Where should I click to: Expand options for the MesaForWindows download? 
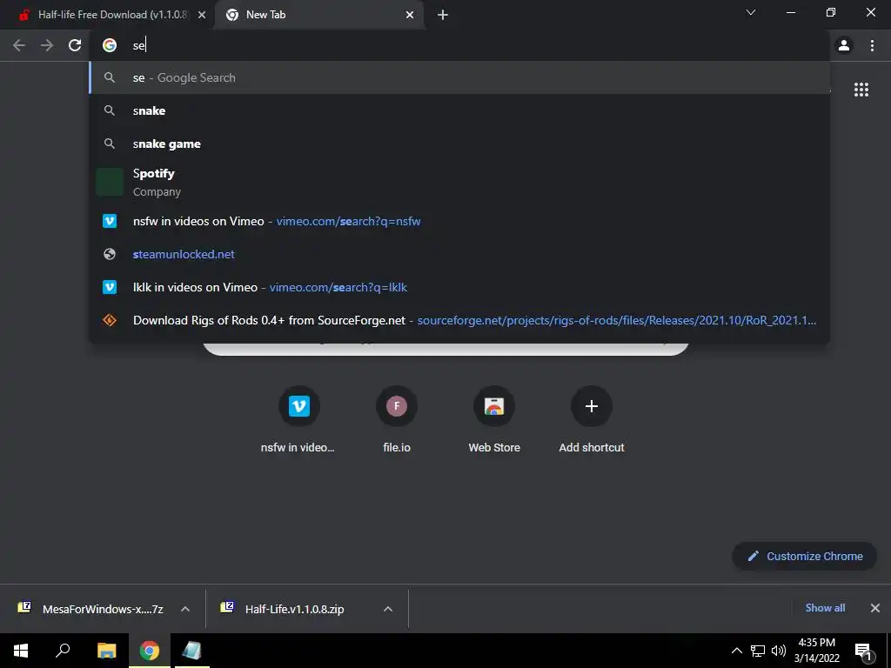pos(185,609)
